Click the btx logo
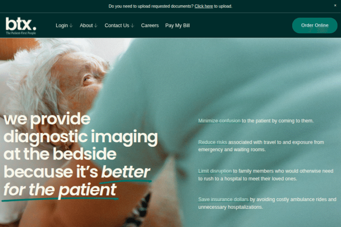This screenshot has width=341, height=227. tap(21, 26)
